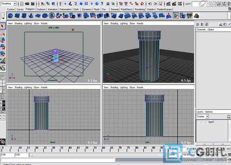This screenshot has height=165, width=231.
Task: Select layer1 in the layer editor
Action: click(211, 122)
